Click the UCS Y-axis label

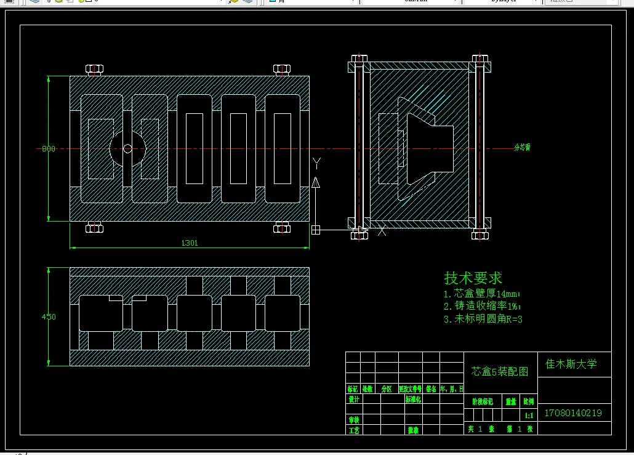click(x=316, y=163)
